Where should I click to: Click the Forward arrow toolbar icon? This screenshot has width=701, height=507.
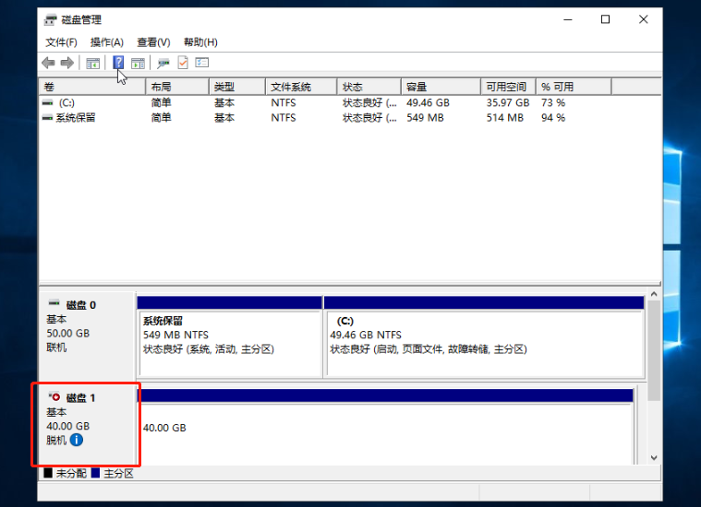click(67, 63)
